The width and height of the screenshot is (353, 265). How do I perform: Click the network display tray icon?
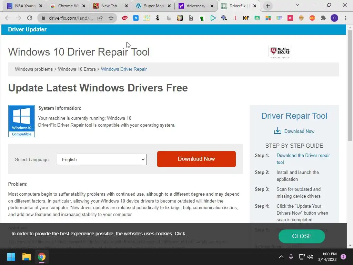302,257
